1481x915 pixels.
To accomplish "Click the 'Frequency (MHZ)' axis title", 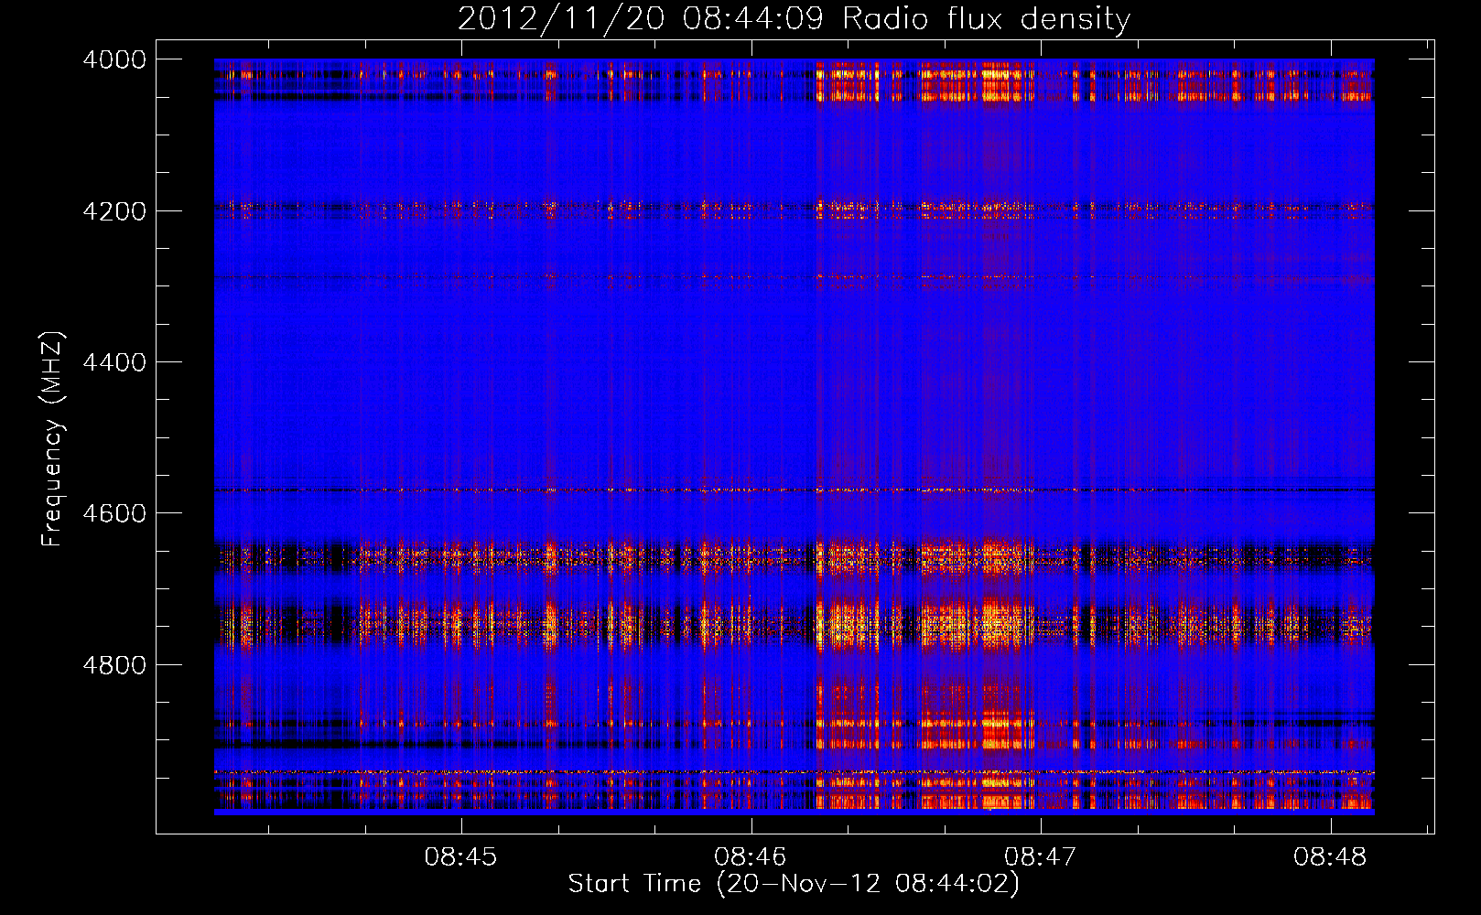I will [x=52, y=439].
